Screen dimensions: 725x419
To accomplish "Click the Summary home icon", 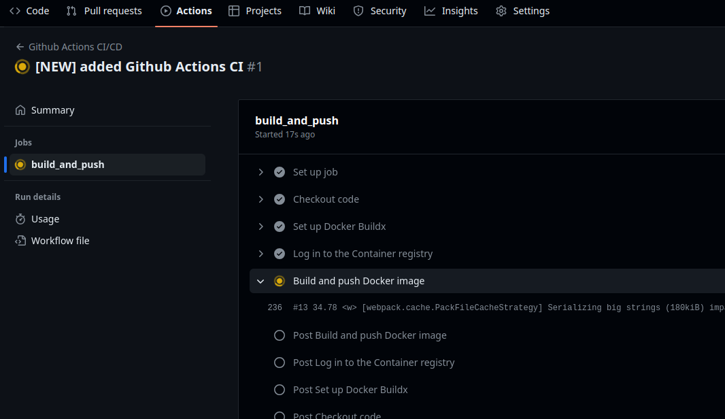I will [20, 110].
